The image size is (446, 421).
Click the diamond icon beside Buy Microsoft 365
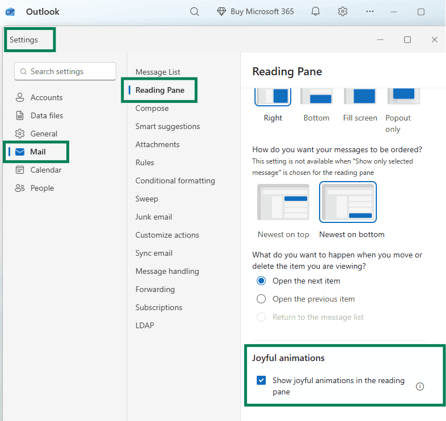[221, 12]
